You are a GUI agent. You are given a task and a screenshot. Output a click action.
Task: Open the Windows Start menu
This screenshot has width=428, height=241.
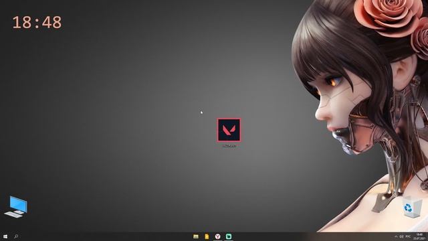pos(5,236)
